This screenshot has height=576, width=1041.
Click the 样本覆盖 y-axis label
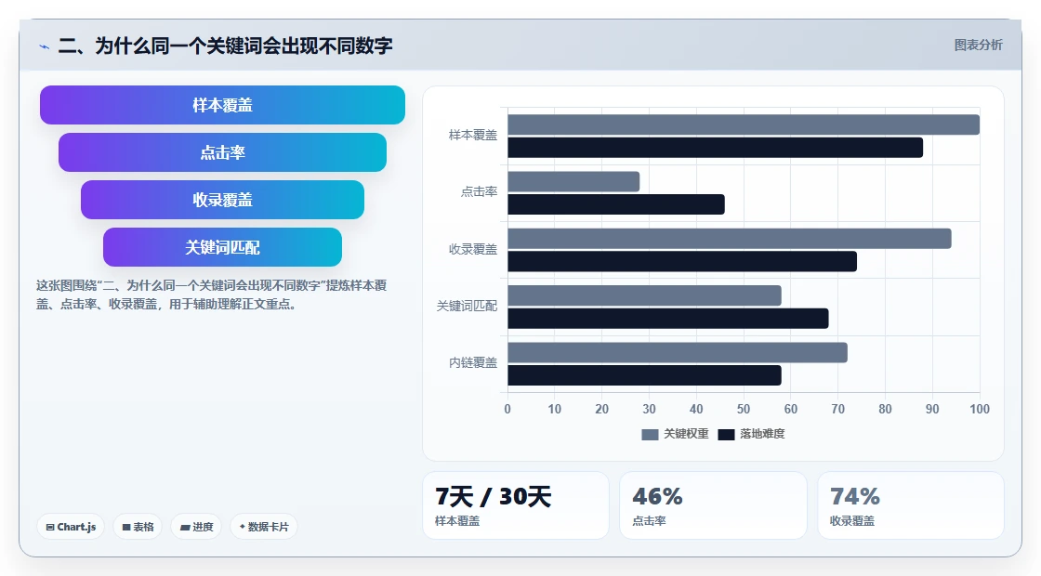(x=473, y=136)
